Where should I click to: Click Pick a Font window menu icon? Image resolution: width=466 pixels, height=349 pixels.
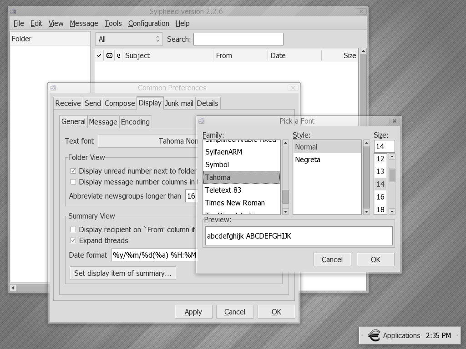click(202, 121)
